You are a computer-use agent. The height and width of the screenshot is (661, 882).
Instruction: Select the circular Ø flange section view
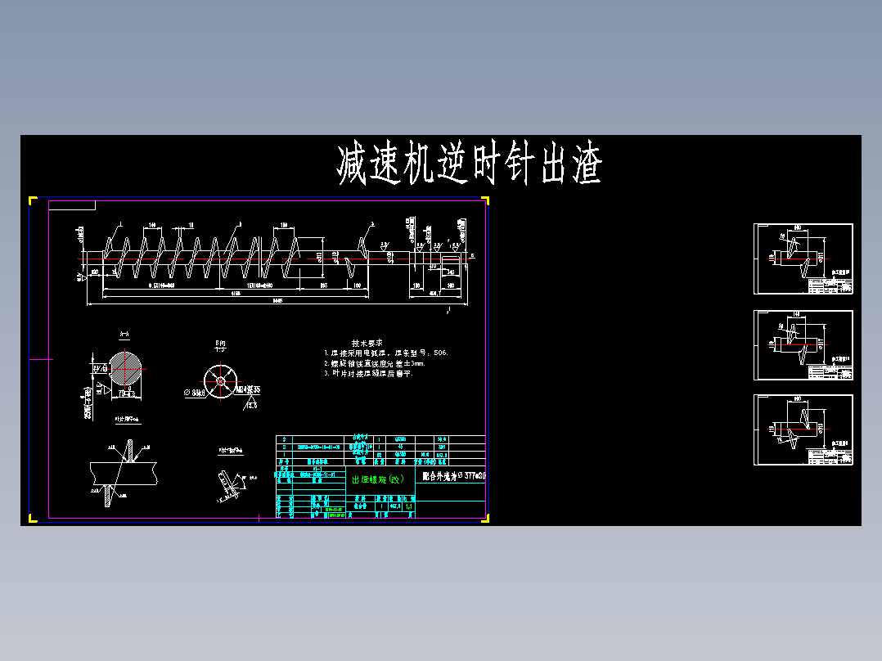(220, 380)
